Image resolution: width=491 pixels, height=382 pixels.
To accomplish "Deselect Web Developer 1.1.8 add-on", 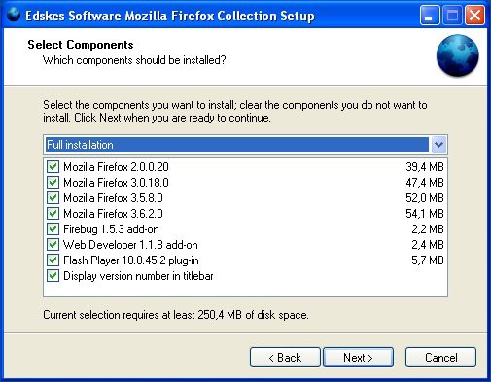I will [53, 245].
